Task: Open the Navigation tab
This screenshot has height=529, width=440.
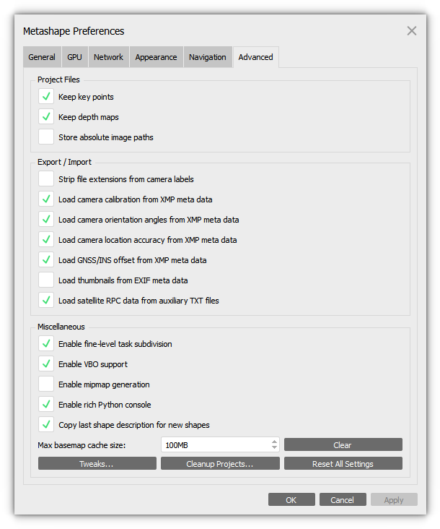Action: pos(207,57)
